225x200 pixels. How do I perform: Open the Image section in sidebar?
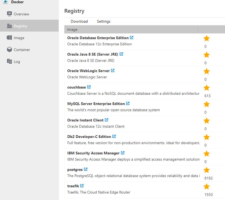coord(19,38)
